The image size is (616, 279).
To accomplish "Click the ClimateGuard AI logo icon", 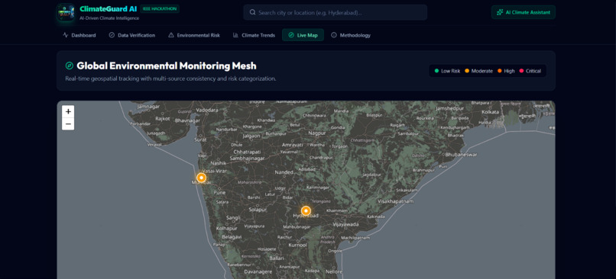I will point(66,12).
